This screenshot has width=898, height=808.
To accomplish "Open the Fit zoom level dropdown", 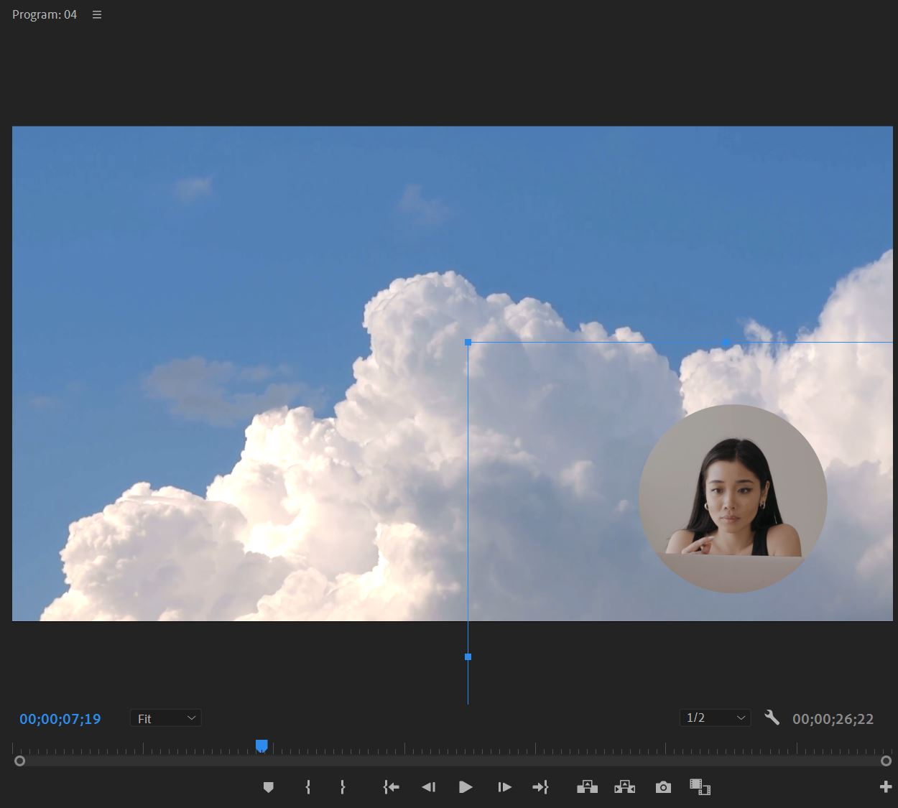I will point(166,718).
